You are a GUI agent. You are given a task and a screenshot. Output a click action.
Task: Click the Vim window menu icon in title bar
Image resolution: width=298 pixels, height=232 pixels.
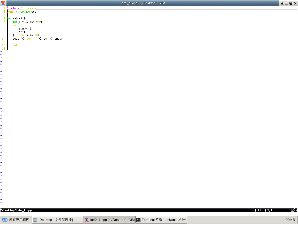tap(3, 3)
